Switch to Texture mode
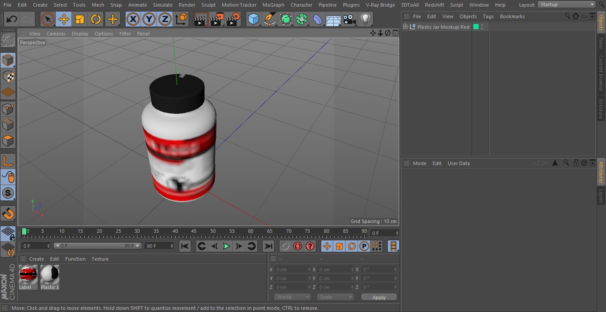 [x=8, y=76]
